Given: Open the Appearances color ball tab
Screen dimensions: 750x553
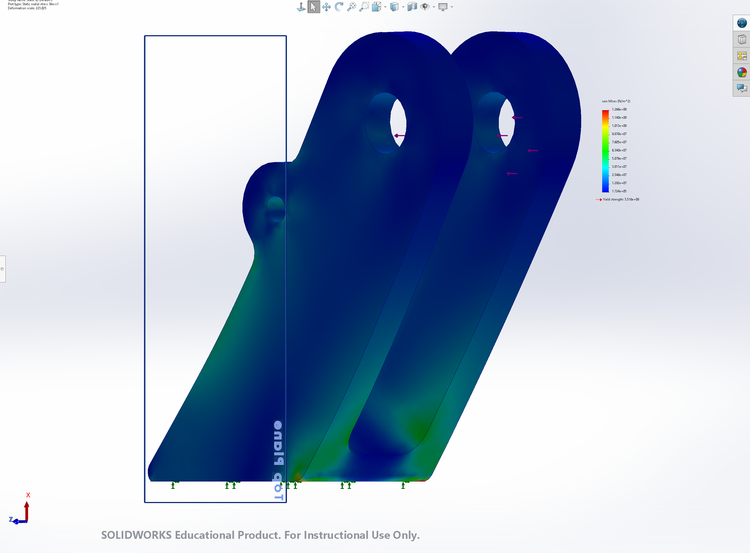Looking at the screenshot, I should pos(742,72).
